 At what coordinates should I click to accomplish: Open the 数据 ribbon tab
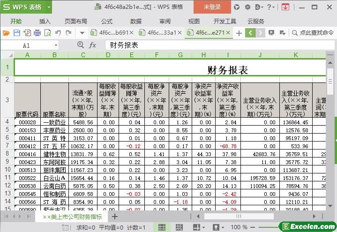136,21
